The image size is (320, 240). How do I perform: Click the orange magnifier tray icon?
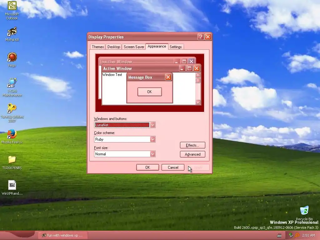coord(297,235)
